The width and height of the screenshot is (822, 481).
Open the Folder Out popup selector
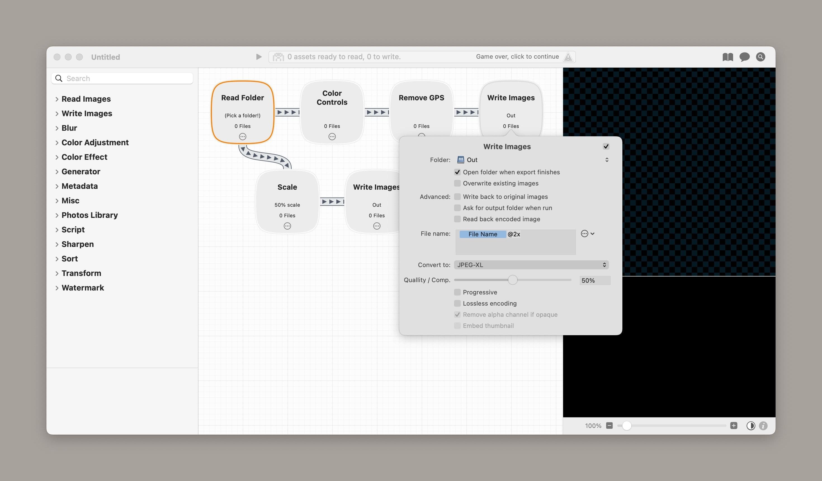click(x=533, y=160)
